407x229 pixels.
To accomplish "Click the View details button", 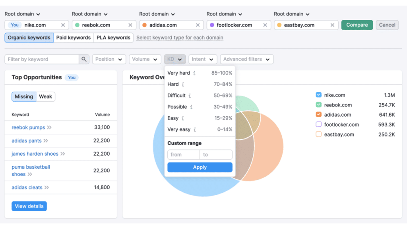I will tap(29, 206).
